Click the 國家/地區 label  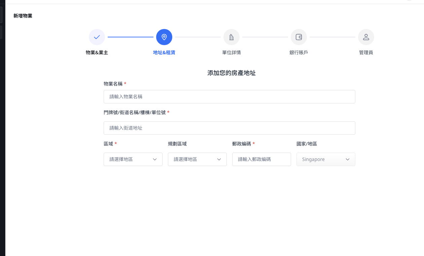pos(307,144)
